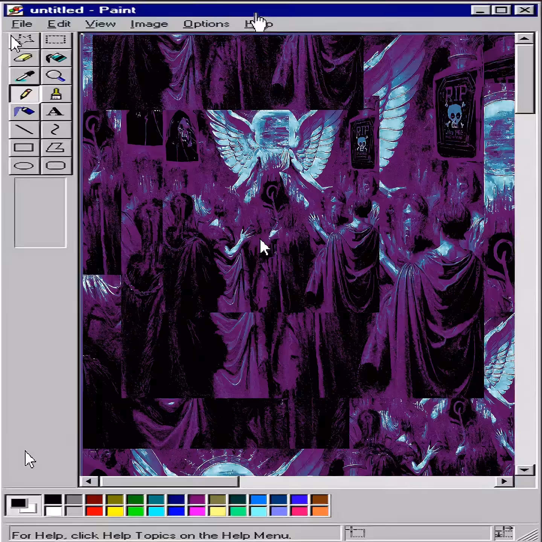This screenshot has width=542, height=542.
Task: Choose the periwinkle color swatch
Action: pyautogui.click(x=279, y=511)
